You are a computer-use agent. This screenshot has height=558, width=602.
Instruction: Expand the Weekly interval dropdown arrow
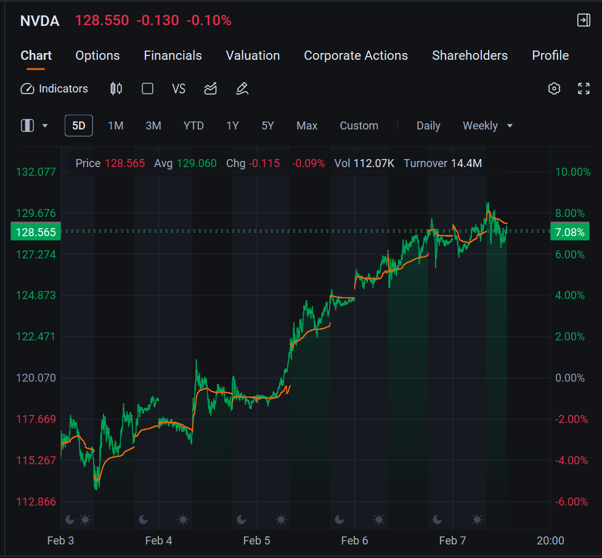tap(510, 126)
